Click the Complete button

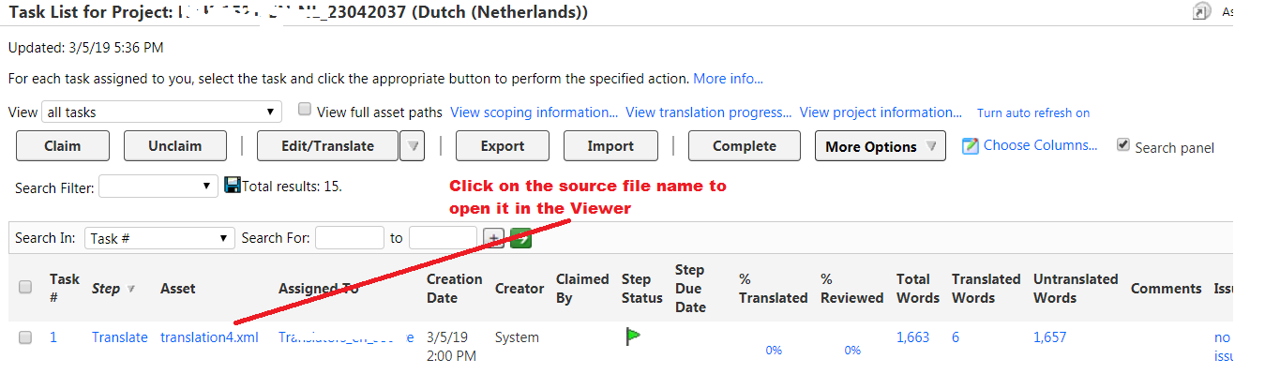pos(745,146)
